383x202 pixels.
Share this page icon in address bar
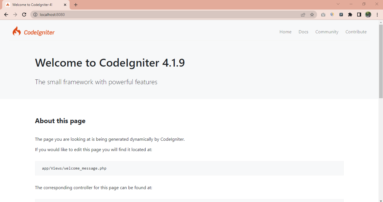click(303, 15)
